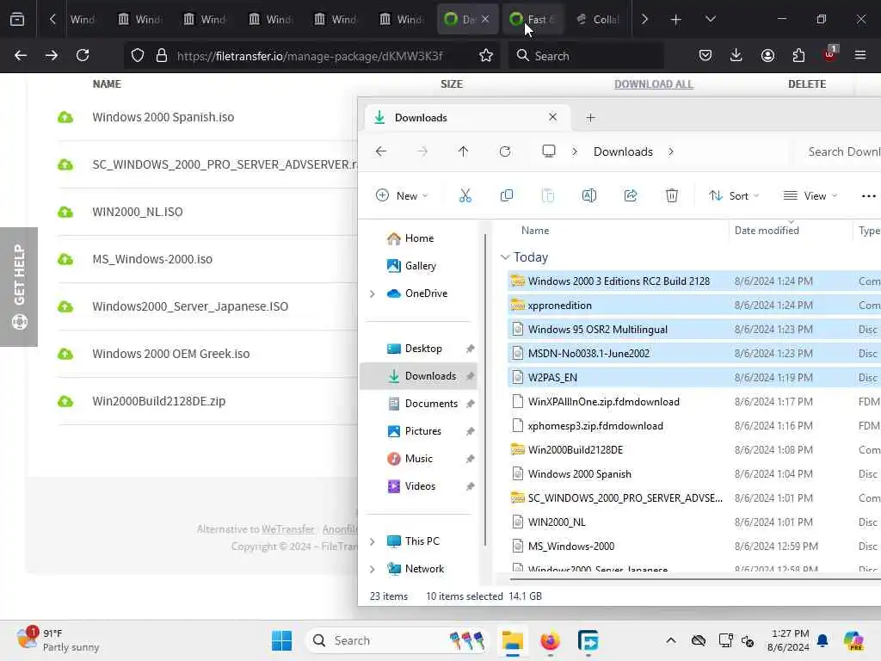Open the View dropdown menu
Screen dimensions: 881x661
pos(810,195)
